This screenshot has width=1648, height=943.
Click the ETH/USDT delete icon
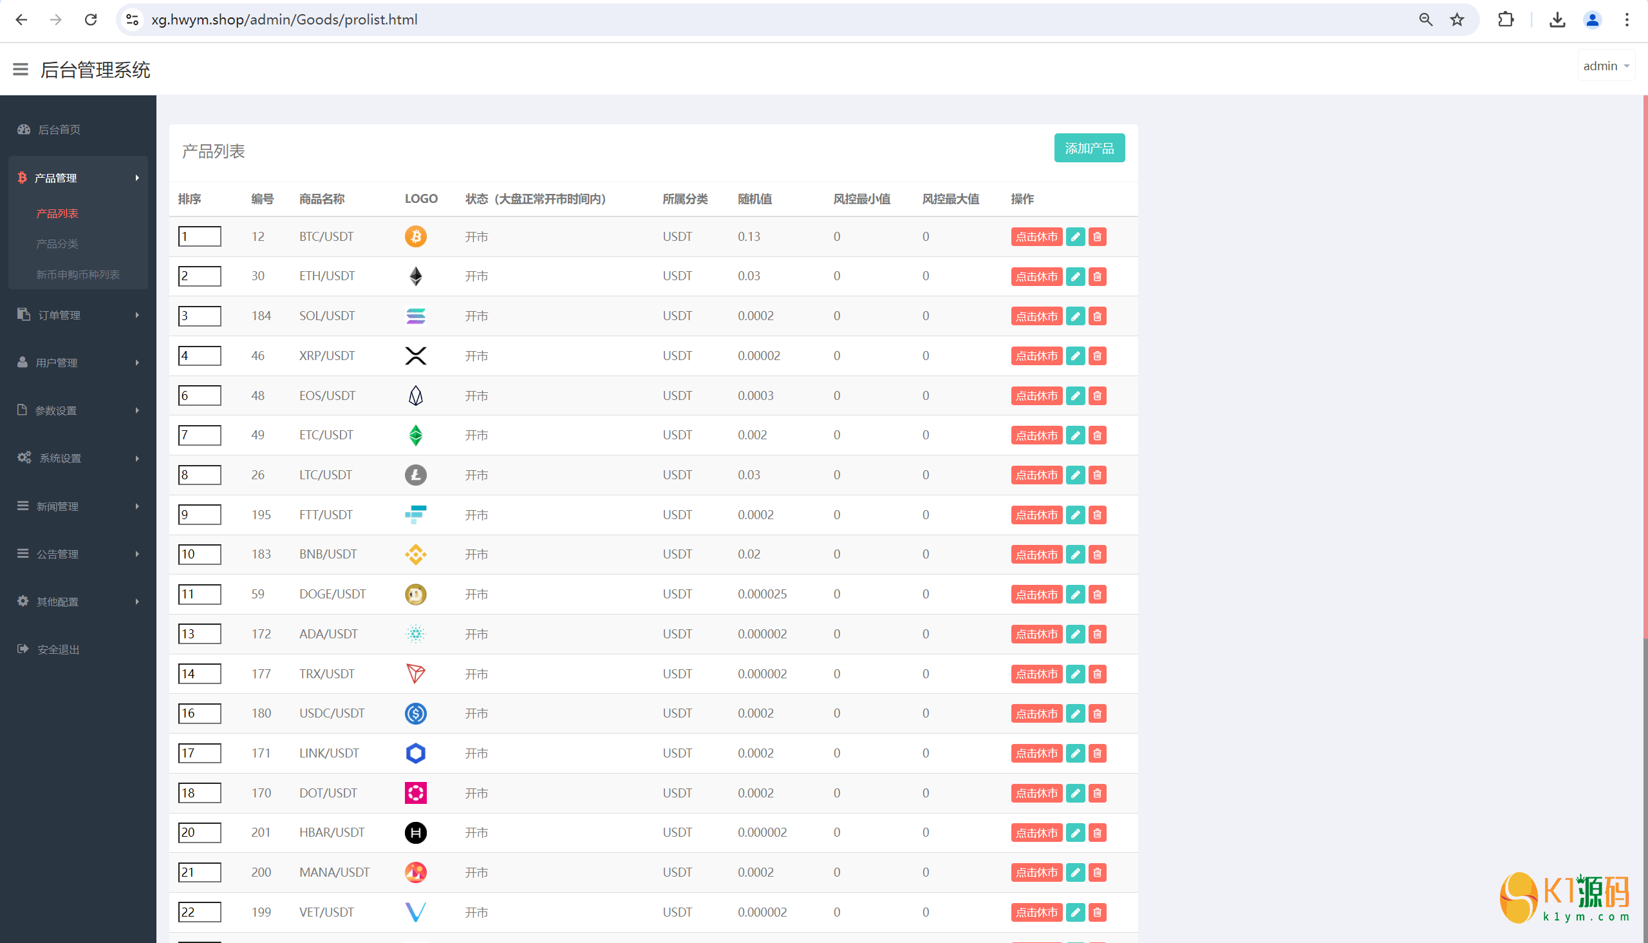[1097, 276]
